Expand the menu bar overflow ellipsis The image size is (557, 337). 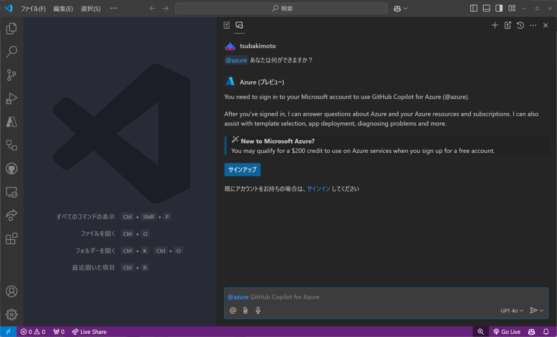tap(114, 8)
